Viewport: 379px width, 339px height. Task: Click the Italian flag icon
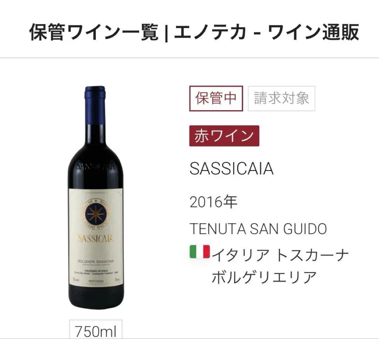[x=200, y=252]
